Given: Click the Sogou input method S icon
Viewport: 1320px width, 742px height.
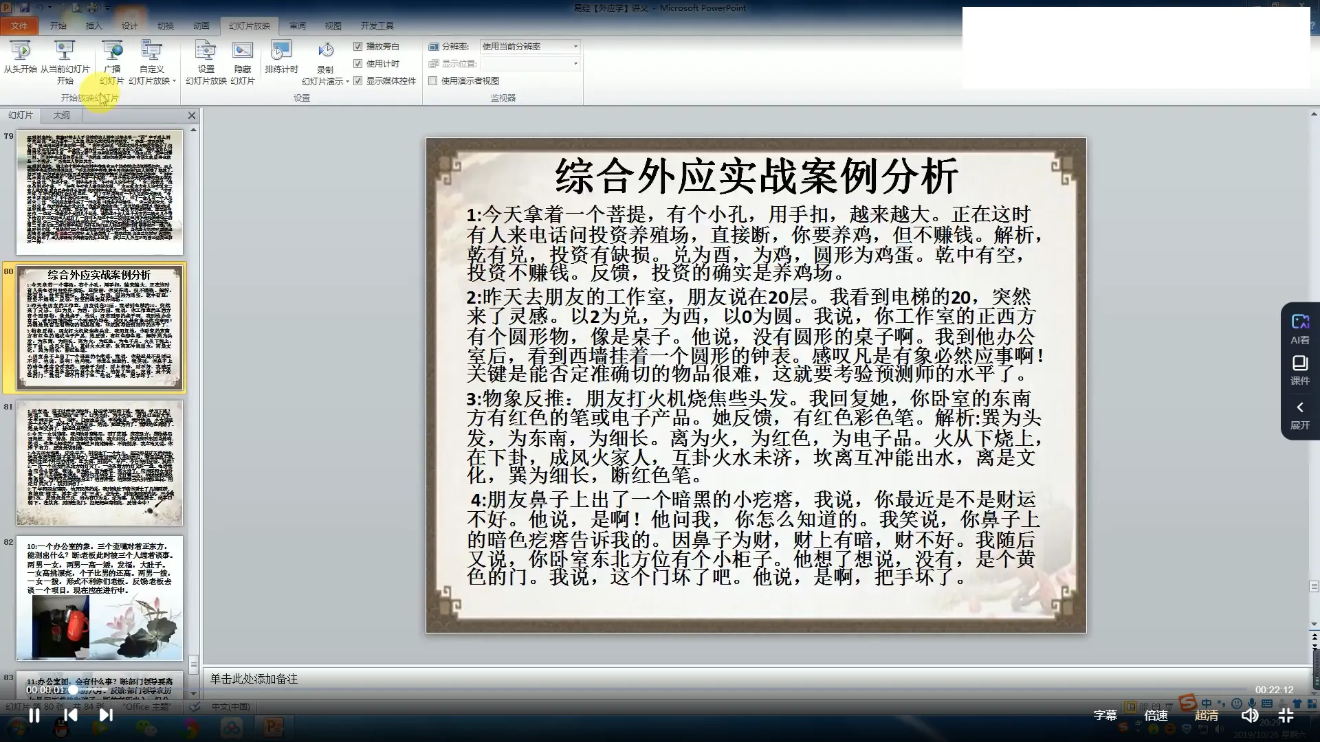Looking at the screenshot, I should pyautogui.click(x=1187, y=702).
